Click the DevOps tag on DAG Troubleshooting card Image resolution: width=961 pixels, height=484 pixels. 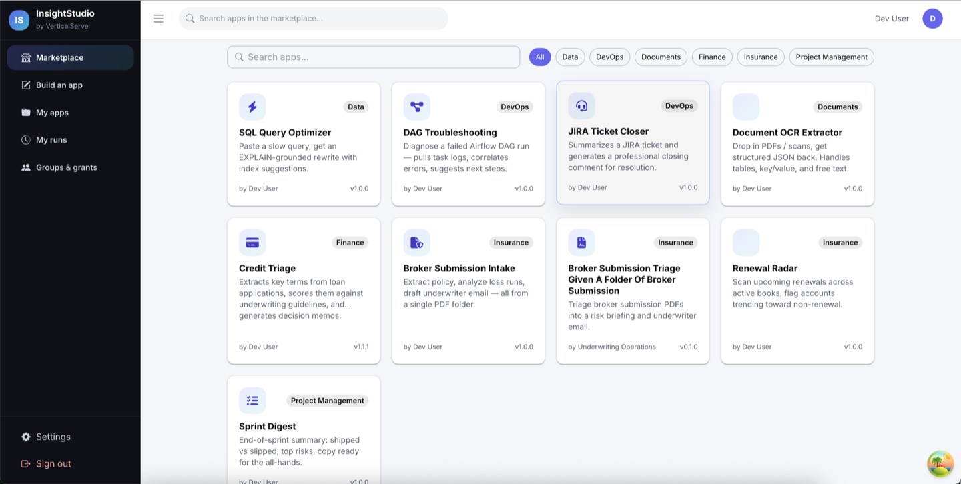point(515,107)
